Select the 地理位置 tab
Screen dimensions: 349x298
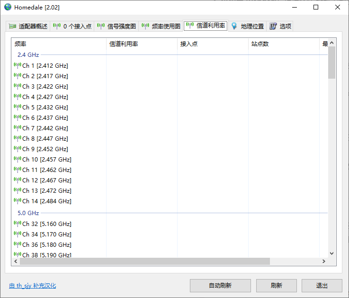(248, 26)
